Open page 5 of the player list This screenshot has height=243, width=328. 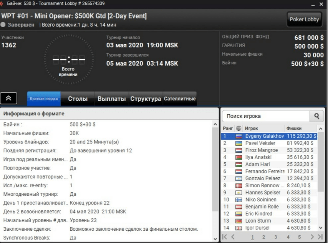coord(299,237)
